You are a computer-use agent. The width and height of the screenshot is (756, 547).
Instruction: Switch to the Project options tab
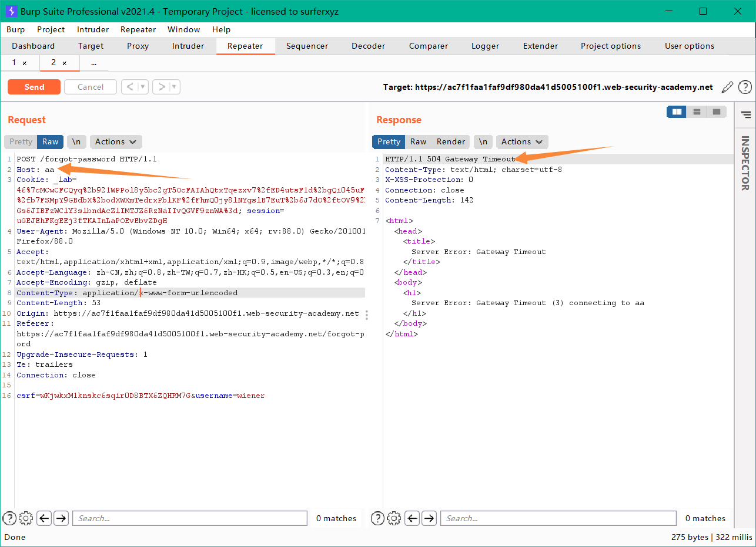[x=611, y=46]
